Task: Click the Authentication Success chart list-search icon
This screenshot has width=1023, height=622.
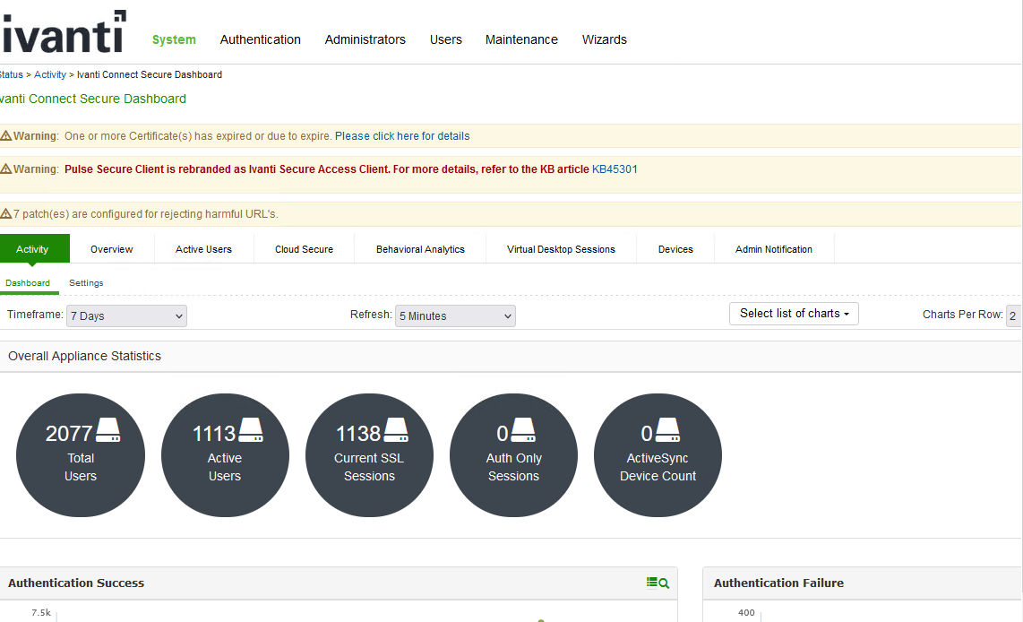Action: (658, 583)
